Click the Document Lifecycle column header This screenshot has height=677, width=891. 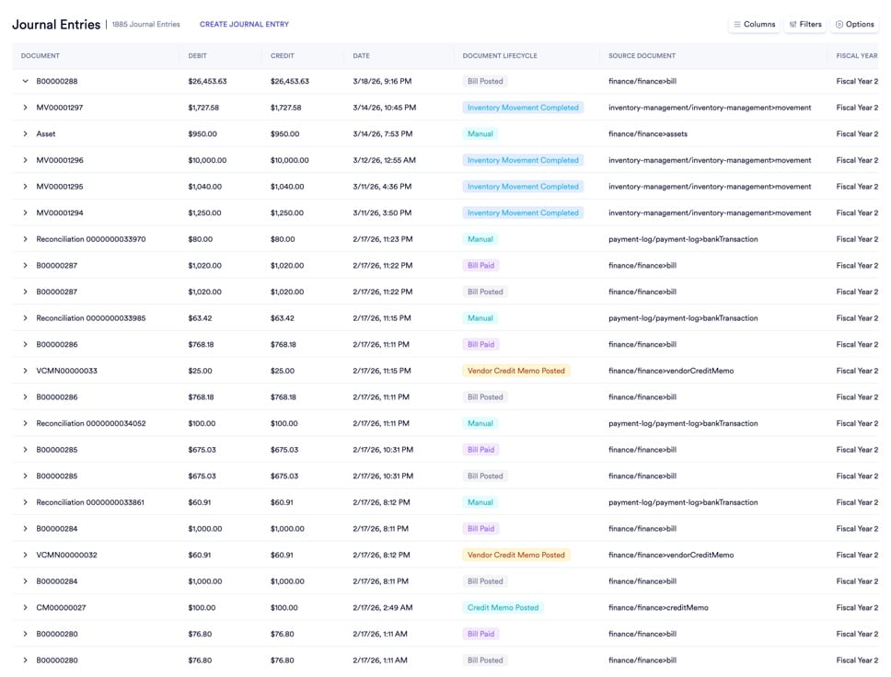pyautogui.click(x=500, y=56)
